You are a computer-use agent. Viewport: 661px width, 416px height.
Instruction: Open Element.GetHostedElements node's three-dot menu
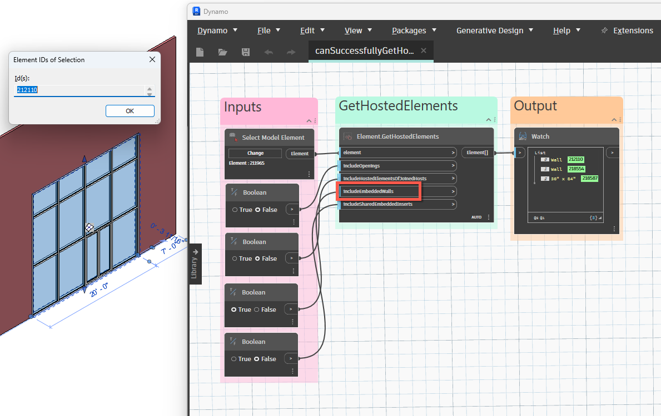tap(489, 217)
